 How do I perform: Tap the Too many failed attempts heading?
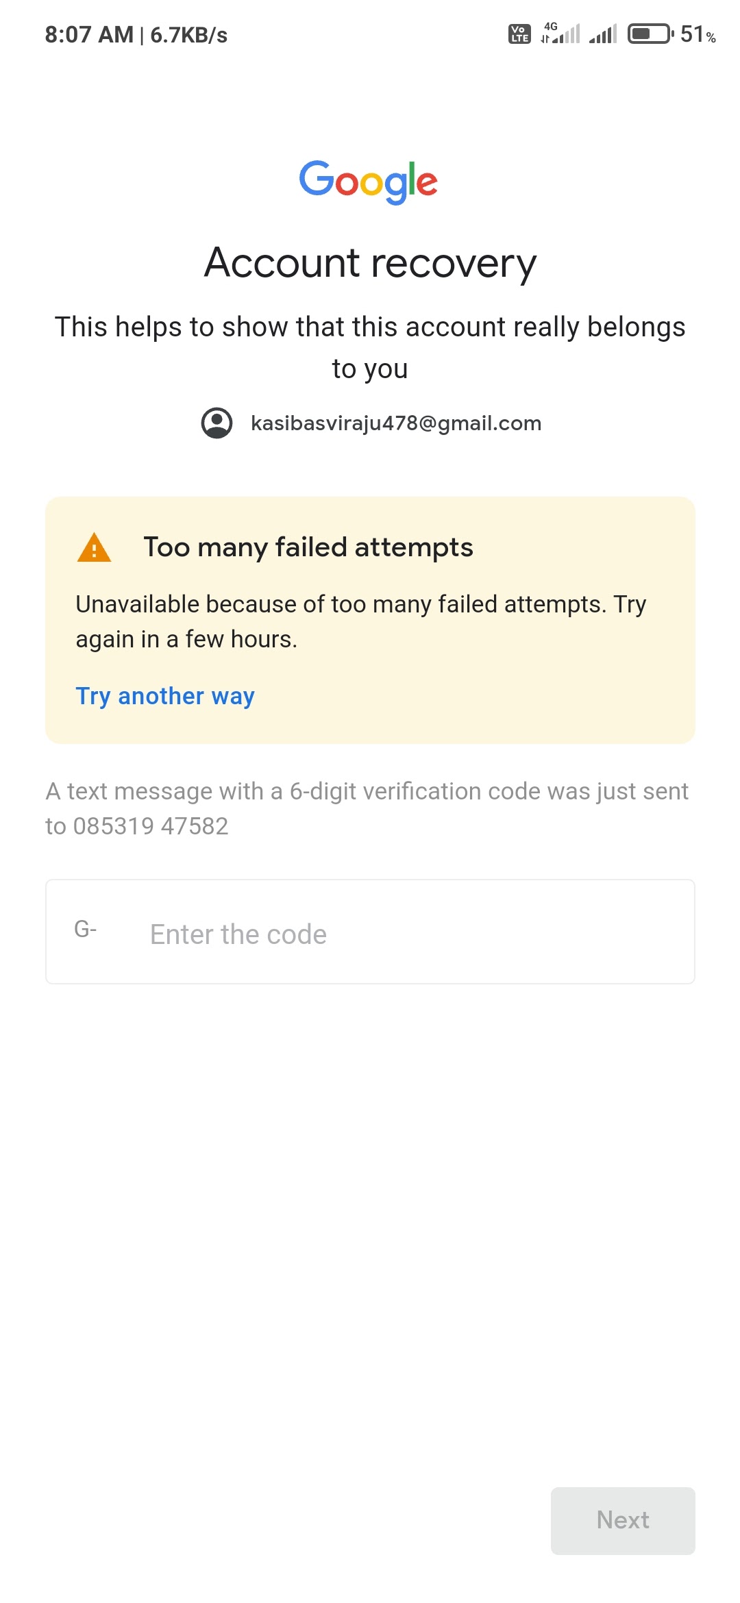tap(308, 547)
